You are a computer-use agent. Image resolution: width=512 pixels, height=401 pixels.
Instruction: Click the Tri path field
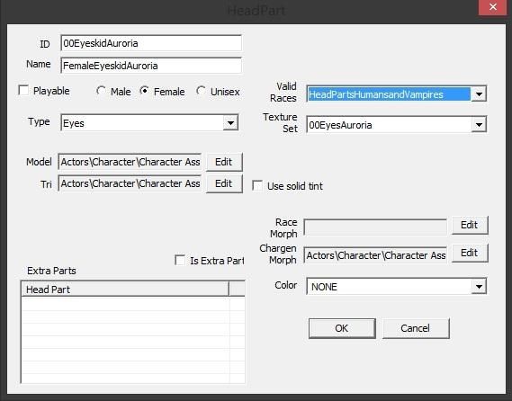coord(130,183)
